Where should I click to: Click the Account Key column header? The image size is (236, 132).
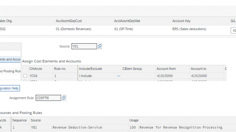click(181, 21)
